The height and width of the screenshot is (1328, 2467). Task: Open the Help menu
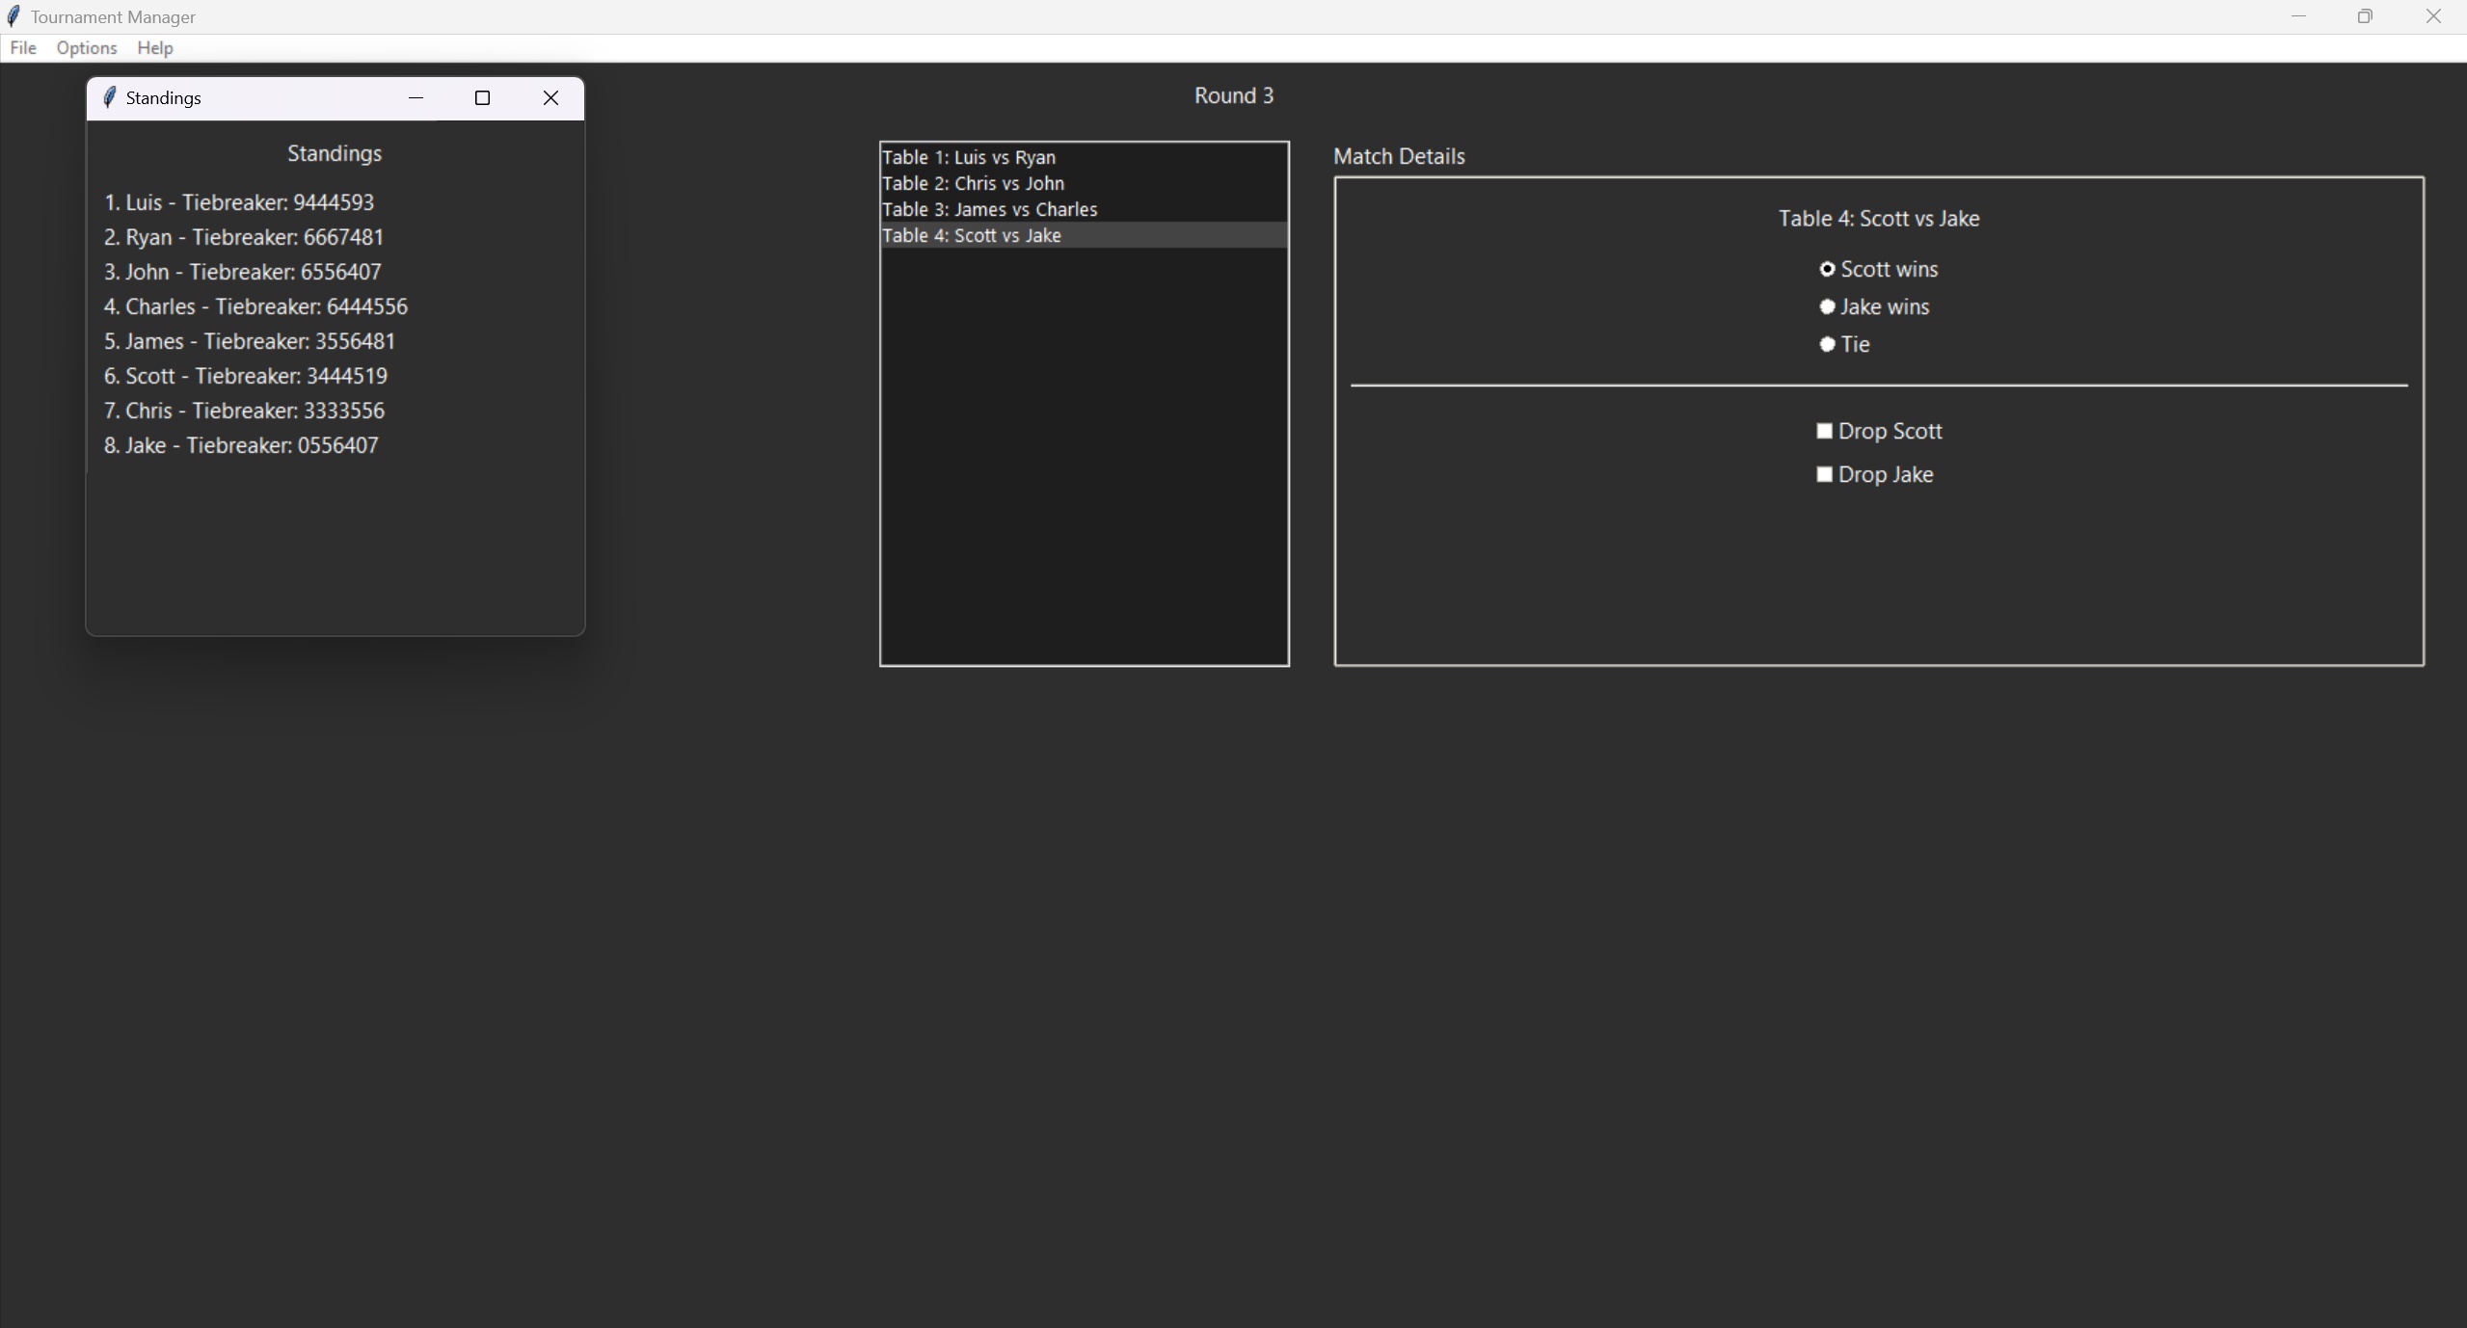(x=155, y=48)
